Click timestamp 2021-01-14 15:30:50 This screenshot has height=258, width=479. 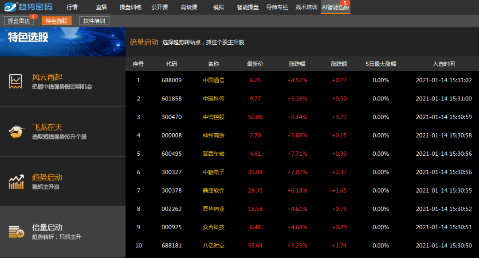[444, 246]
